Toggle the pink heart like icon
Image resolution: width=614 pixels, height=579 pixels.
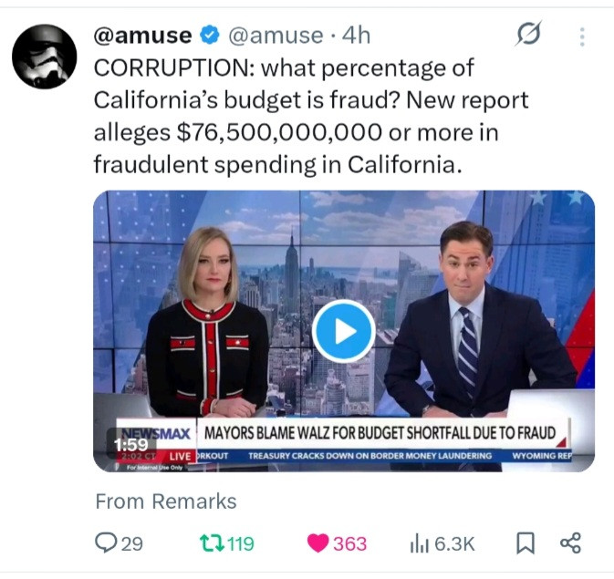point(317,543)
